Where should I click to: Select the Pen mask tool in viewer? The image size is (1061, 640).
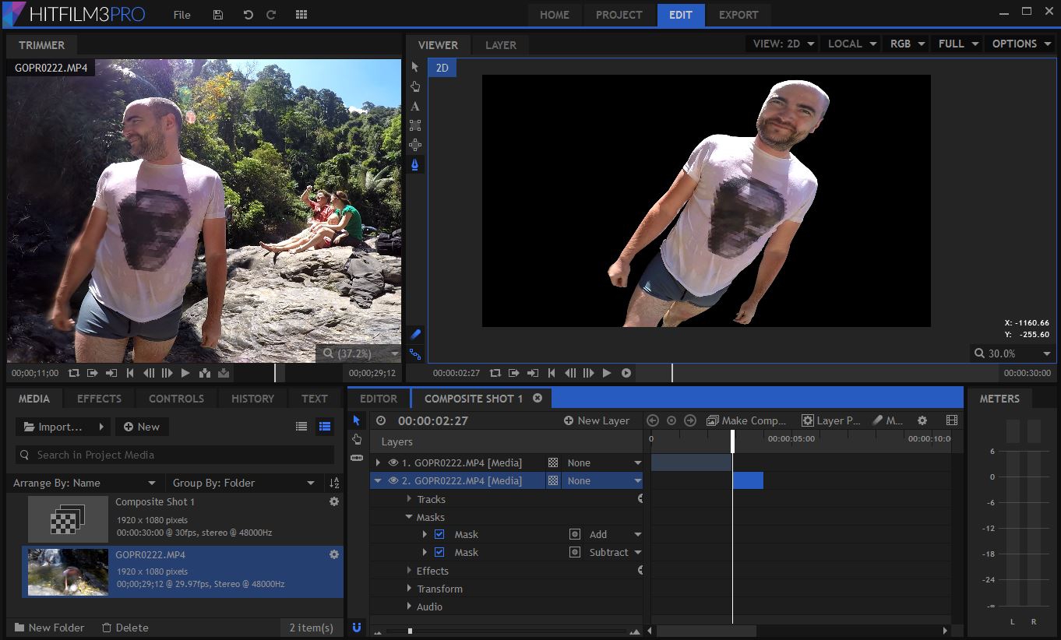pos(415,164)
